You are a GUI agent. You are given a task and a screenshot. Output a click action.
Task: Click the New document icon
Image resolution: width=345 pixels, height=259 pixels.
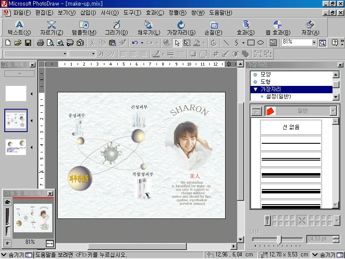pos(8,42)
